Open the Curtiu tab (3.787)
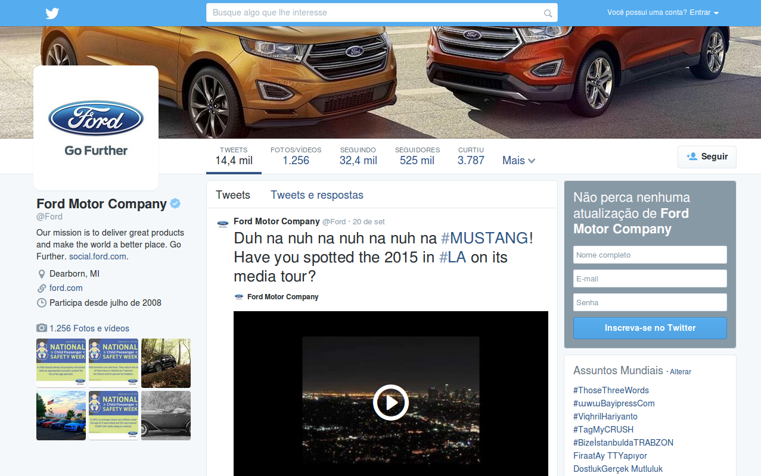 click(x=471, y=156)
